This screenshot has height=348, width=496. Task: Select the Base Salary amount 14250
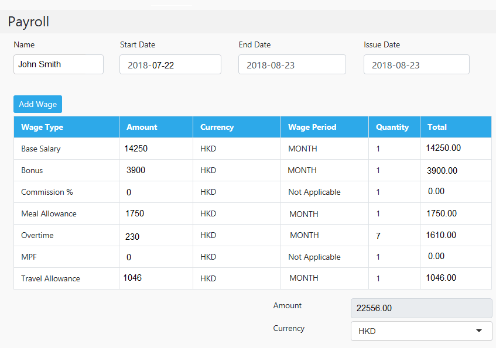pos(136,149)
